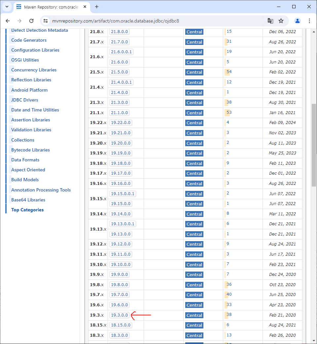The width and height of the screenshot is (317, 344).
Task: Open version 19.15.0.0.1 link
Action: click(123, 194)
